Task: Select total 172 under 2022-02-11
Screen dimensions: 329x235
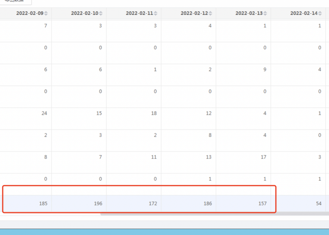Action: (x=153, y=204)
